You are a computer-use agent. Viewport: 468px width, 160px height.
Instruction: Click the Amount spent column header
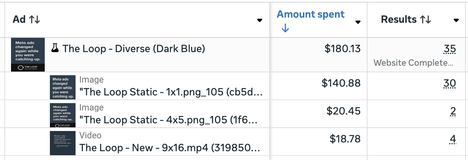[310, 15]
